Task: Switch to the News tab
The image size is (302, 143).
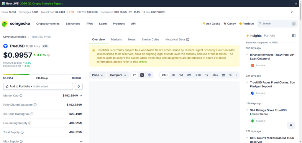Action: [132, 40]
